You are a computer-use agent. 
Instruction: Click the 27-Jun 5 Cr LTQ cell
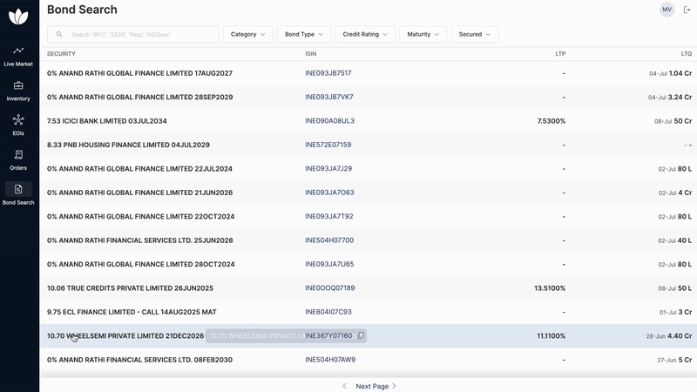(674, 360)
